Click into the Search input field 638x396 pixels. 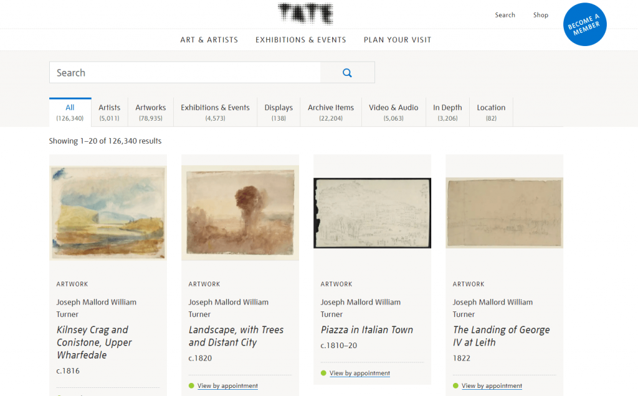click(x=184, y=73)
